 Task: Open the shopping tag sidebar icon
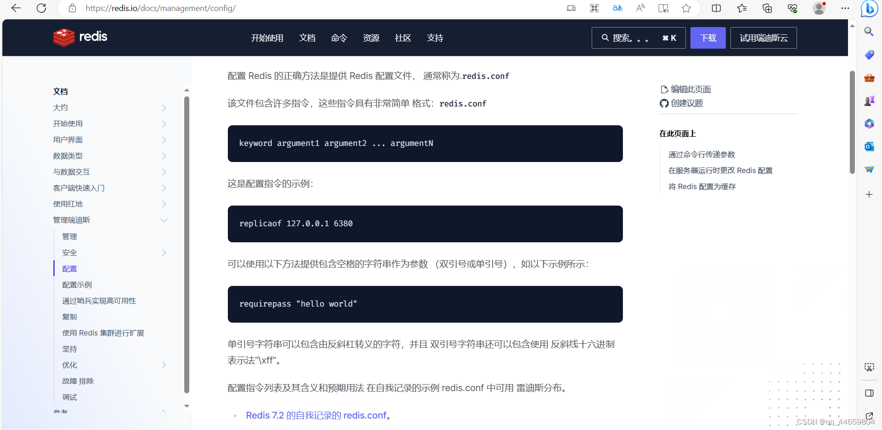click(869, 55)
